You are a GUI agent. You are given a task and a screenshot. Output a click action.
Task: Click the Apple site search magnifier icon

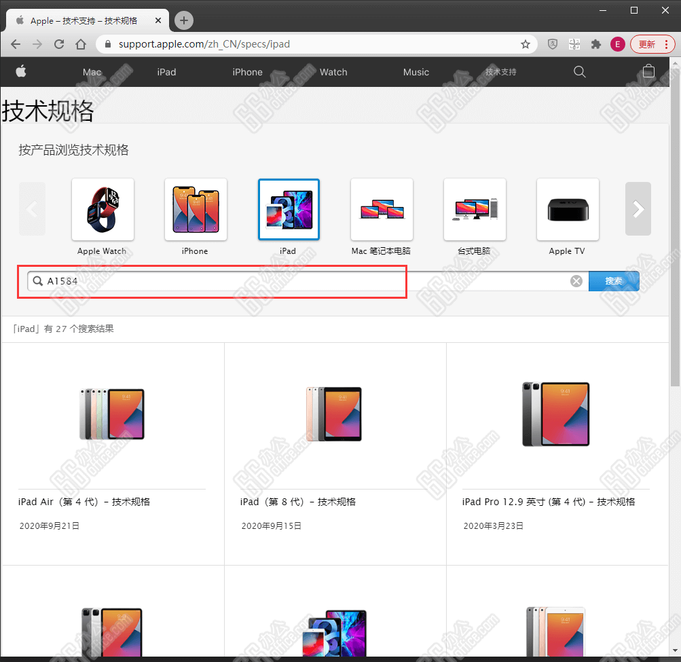click(x=580, y=72)
